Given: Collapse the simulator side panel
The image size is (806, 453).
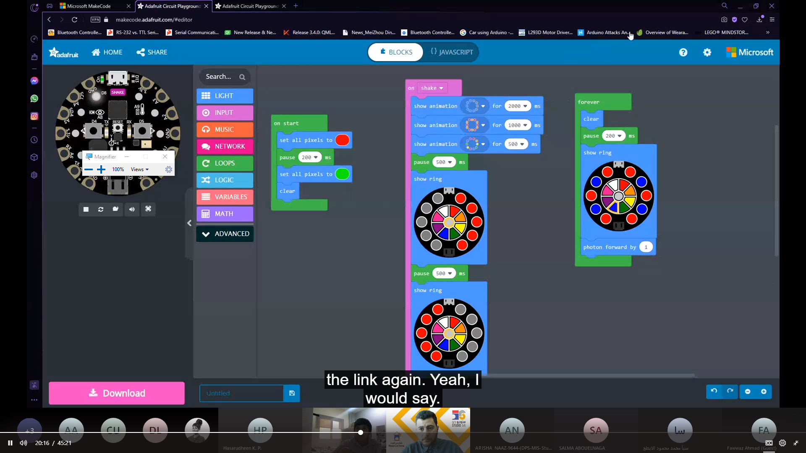Looking at the screenshot, I should (189, 223).
